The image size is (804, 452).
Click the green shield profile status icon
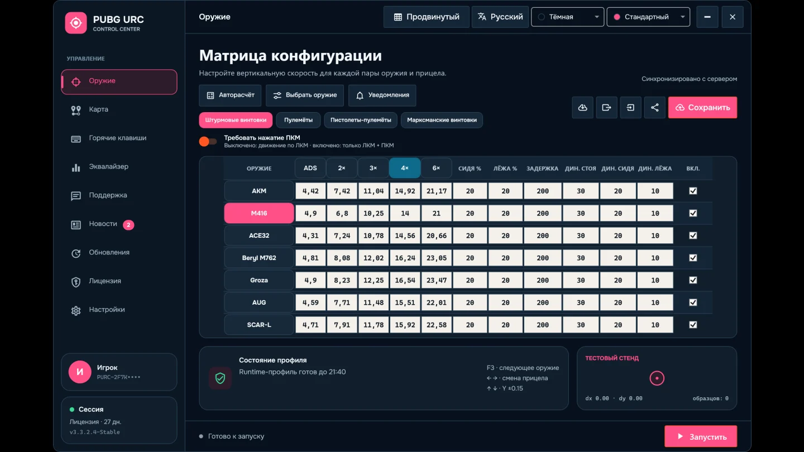pos(220,378)
